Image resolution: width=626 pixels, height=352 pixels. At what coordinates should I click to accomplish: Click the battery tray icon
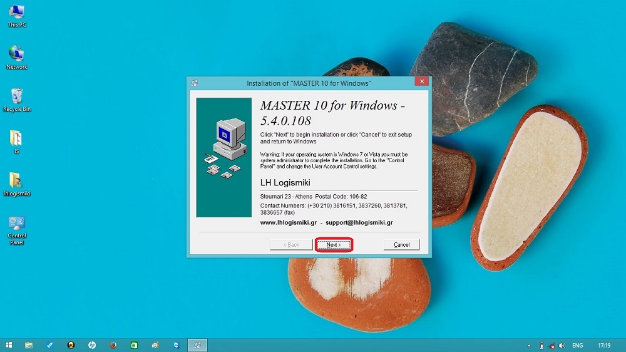point(541,346)
